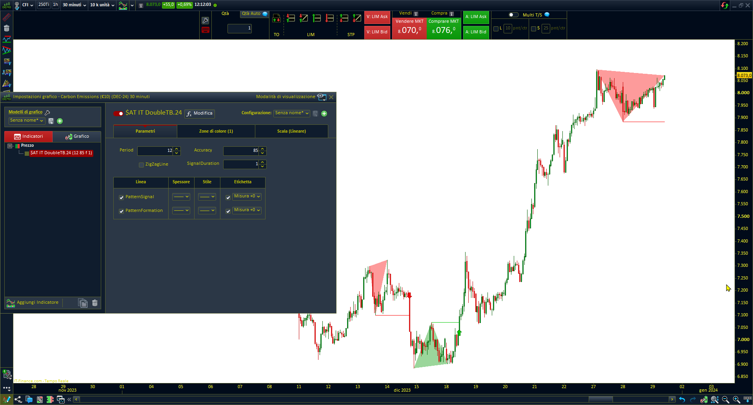Viewport: 753px width, 405px height.
Task: Select the Indicatori tab
Action: coord(28,137)
